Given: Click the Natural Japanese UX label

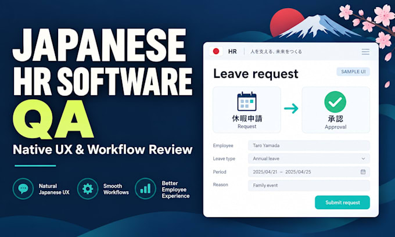Looking at the screenshot, I should click(x=54, y=189).
